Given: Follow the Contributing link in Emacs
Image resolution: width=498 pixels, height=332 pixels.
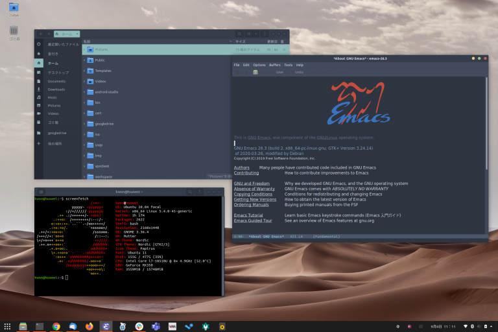Looking at the screenshot, I should (246, 173).
